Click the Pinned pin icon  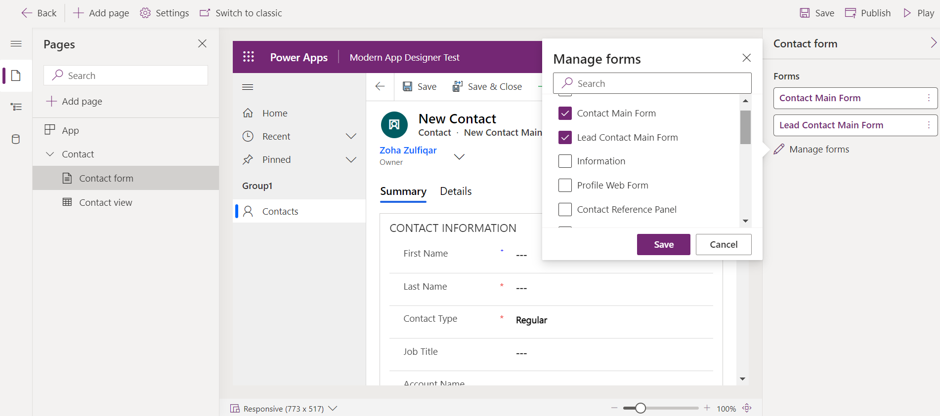[x=248, y=159]
